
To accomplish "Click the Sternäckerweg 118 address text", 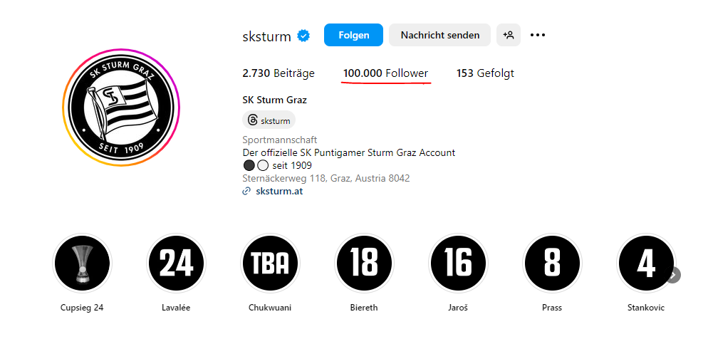I will pos(326,178).
